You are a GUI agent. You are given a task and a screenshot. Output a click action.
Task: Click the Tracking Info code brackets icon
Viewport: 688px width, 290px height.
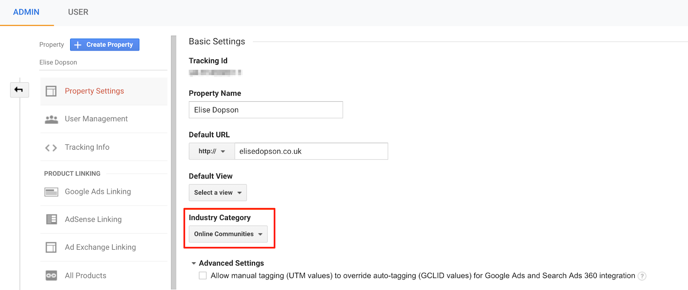[x=51, y=148]
